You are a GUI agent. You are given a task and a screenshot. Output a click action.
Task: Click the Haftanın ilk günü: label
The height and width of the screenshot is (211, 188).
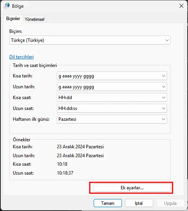(31, 119)
